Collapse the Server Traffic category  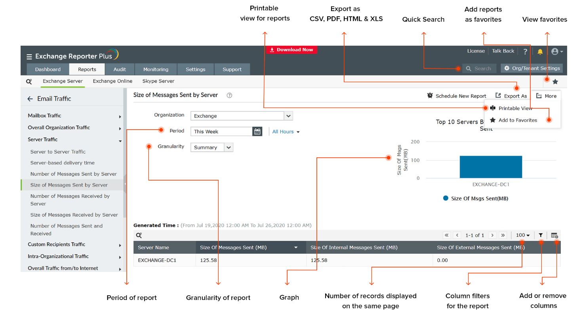74,140
